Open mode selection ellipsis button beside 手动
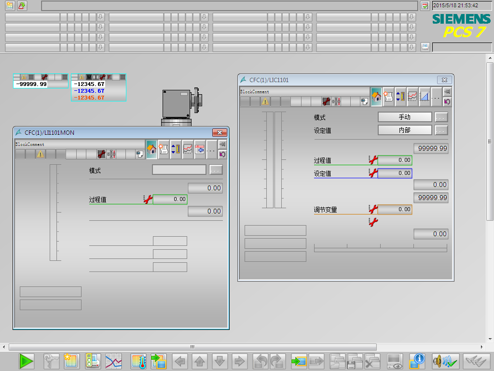Screen dimensions: 494x371 click(441, 117)
